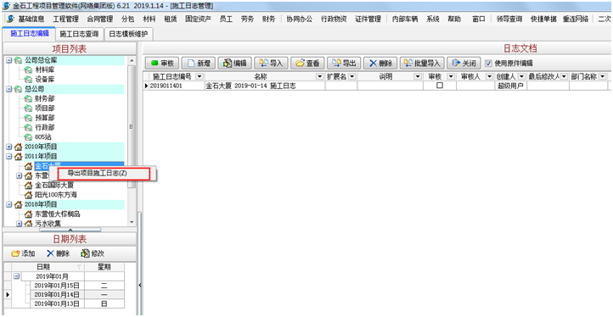Click 添加 in date list panel

pos(23,253)
